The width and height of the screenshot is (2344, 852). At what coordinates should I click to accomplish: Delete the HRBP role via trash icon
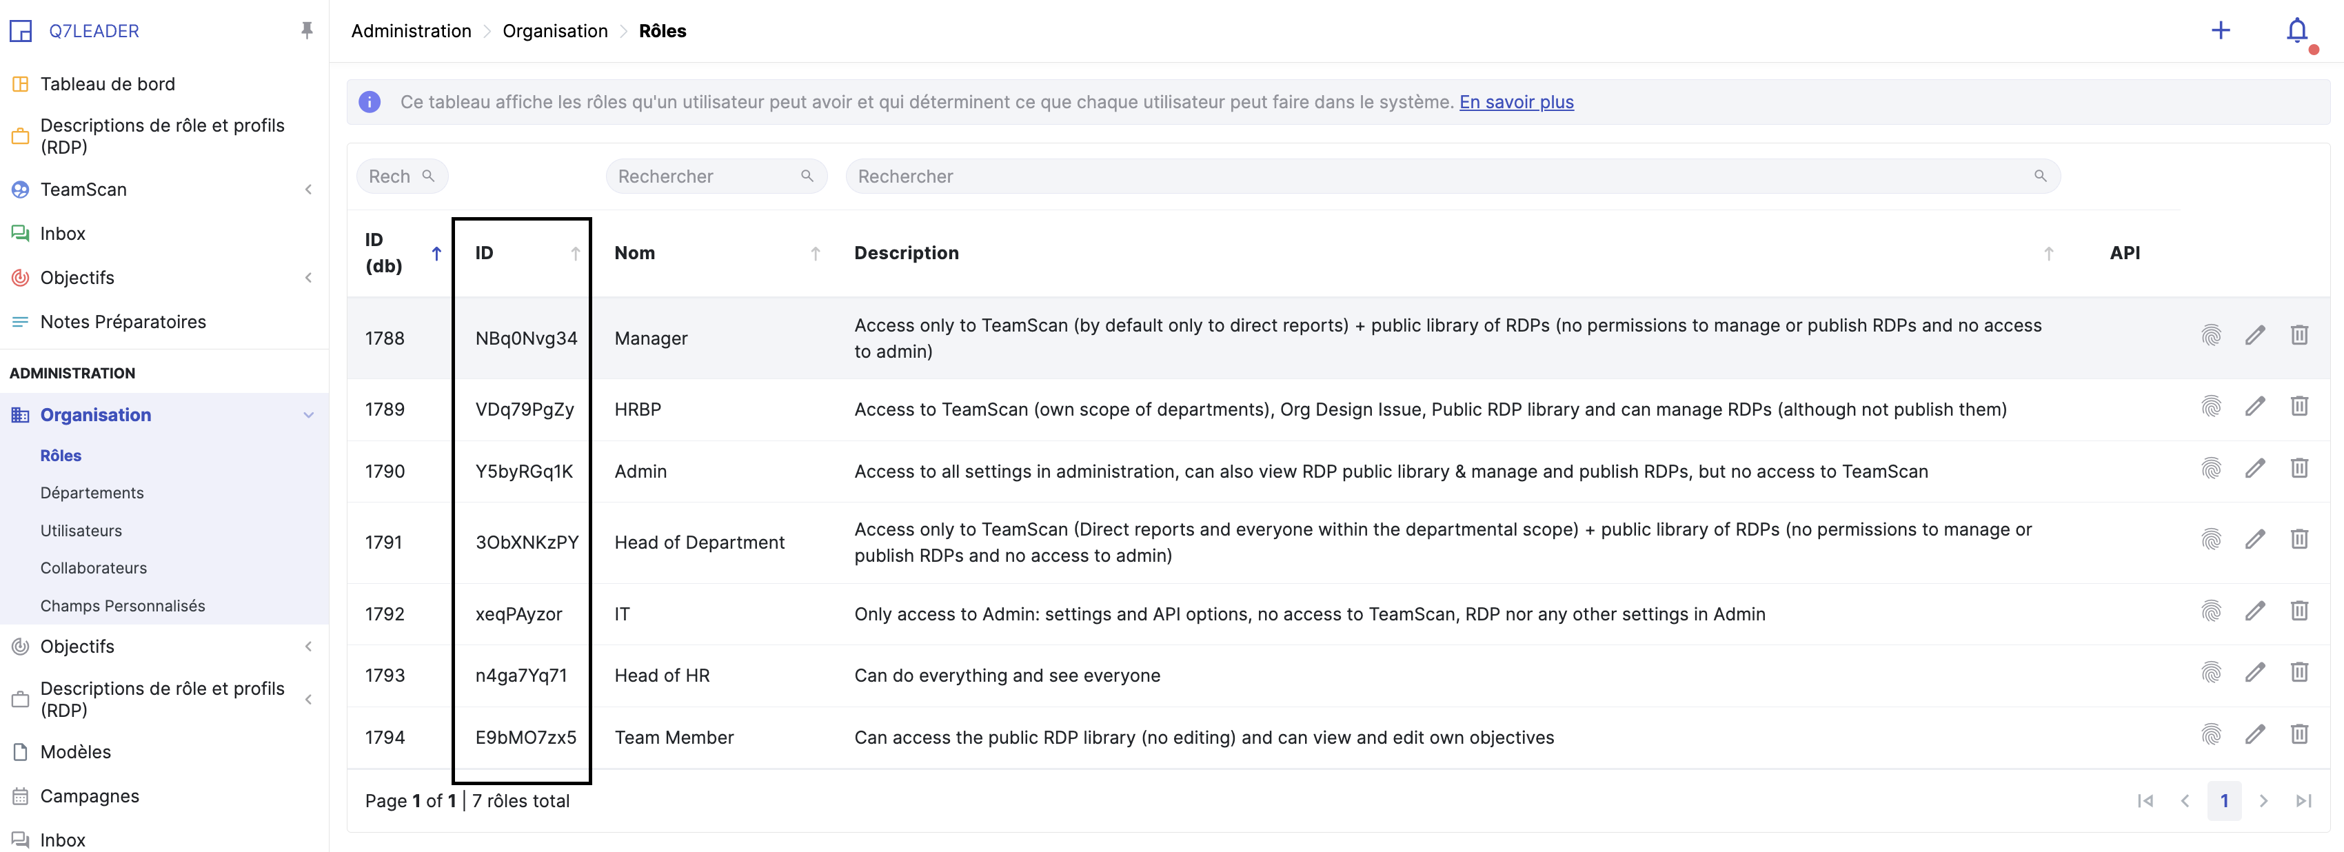coord(2298,406)
